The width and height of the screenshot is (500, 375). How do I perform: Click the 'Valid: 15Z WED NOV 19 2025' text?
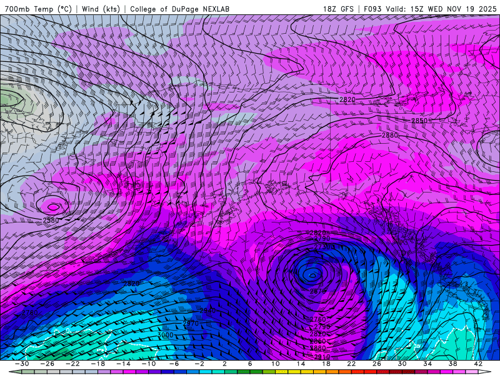click(441, 9)
